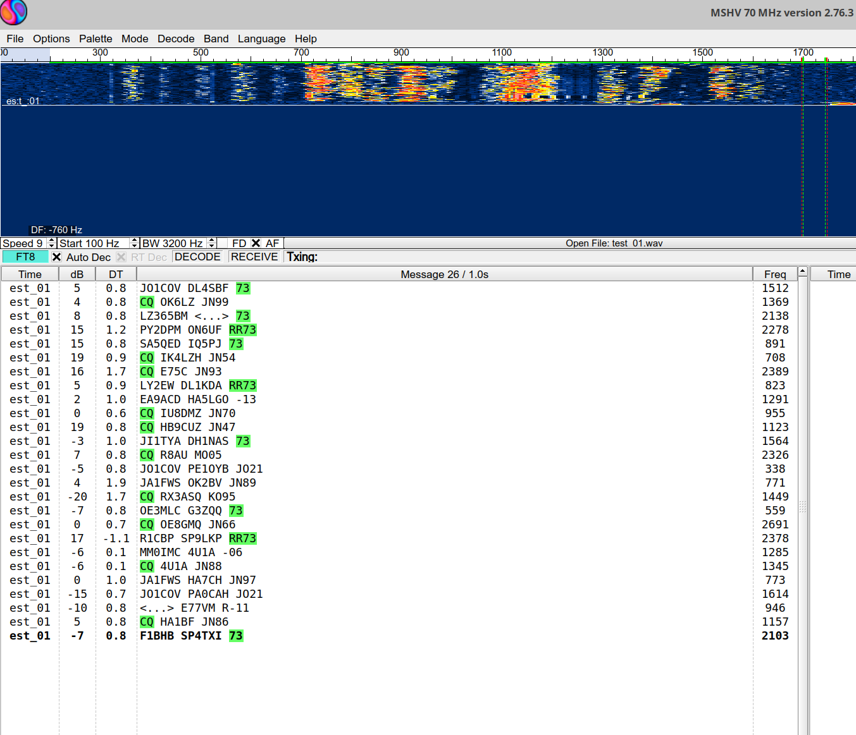
Task: Open the File menu
Action: click(15, 39)
